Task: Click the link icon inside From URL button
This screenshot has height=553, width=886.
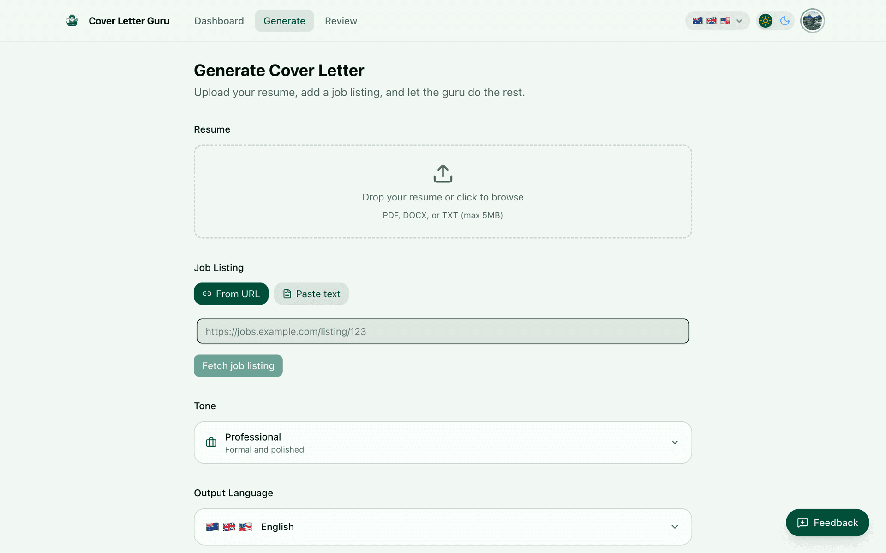Action: 207,294
